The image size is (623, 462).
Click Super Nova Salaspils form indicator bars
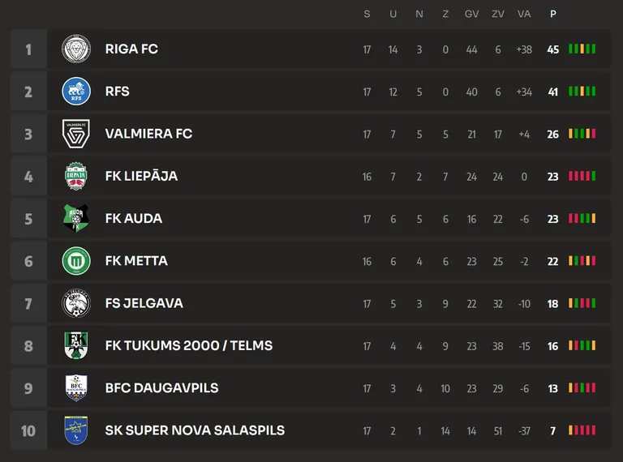582,430
